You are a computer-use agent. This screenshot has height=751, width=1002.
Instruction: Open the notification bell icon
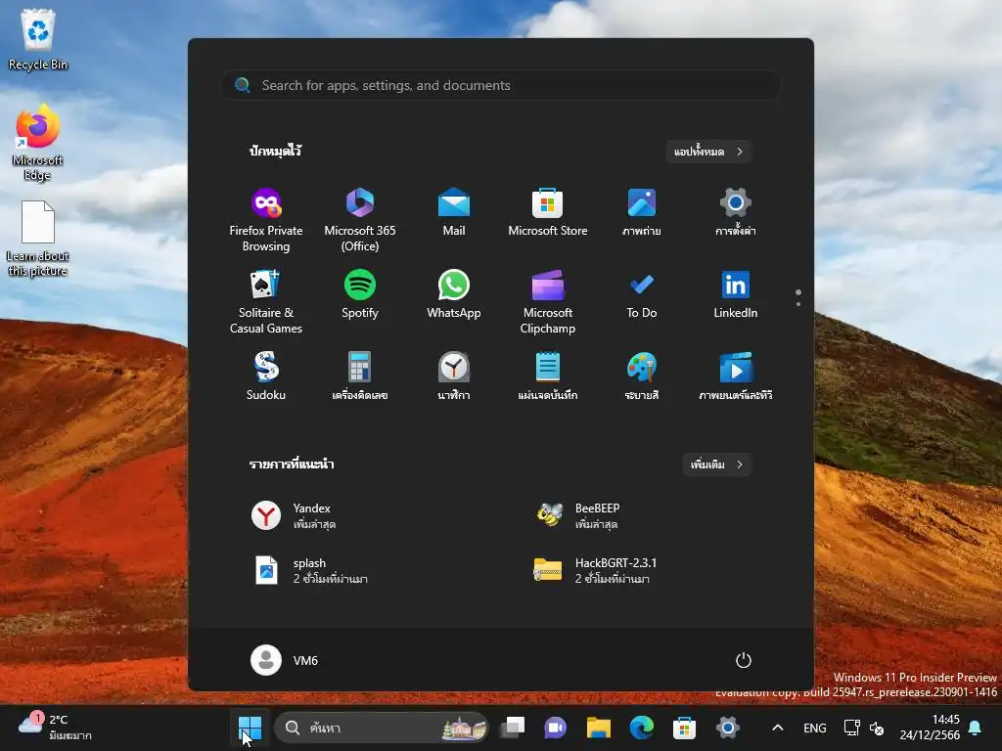tap(976, 728)
